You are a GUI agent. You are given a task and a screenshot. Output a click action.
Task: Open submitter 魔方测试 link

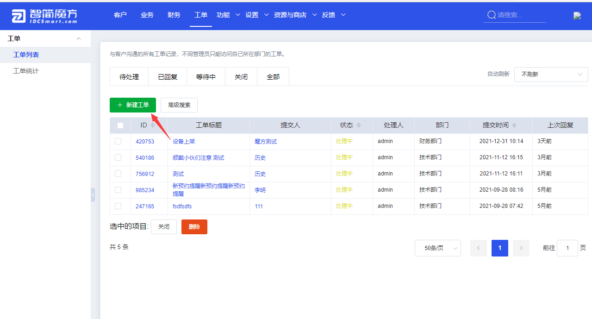tap(266, 142)
